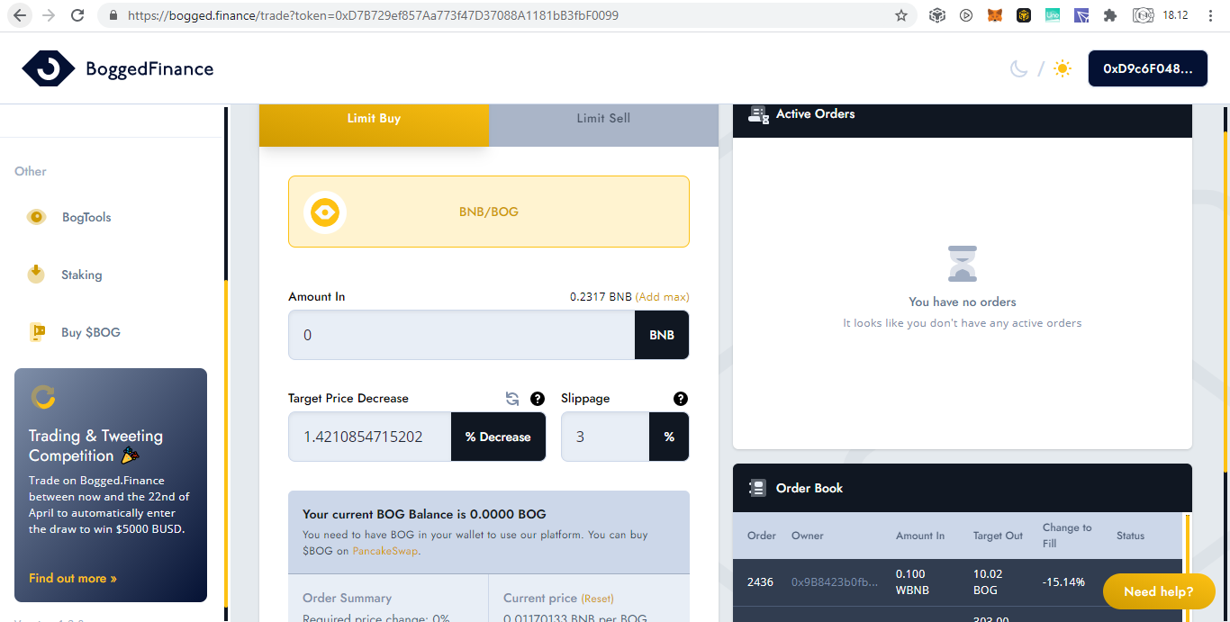Open Staking in sidebar

pyautogui.click(x=82, y=275)
